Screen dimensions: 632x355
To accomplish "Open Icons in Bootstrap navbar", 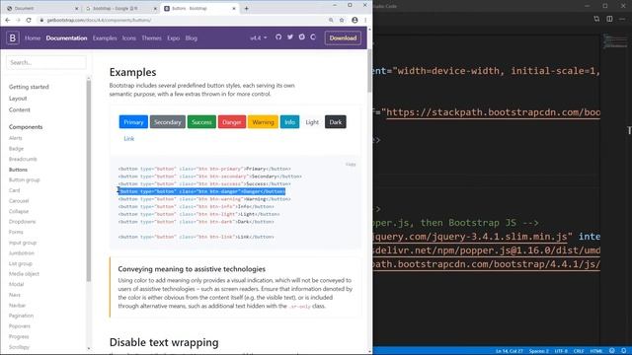I will (129, 38).
